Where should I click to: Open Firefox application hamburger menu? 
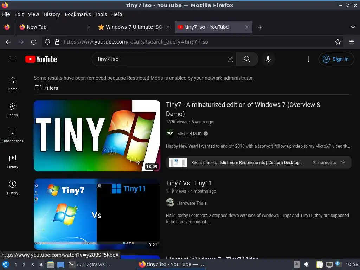click(x=352, y=42)
